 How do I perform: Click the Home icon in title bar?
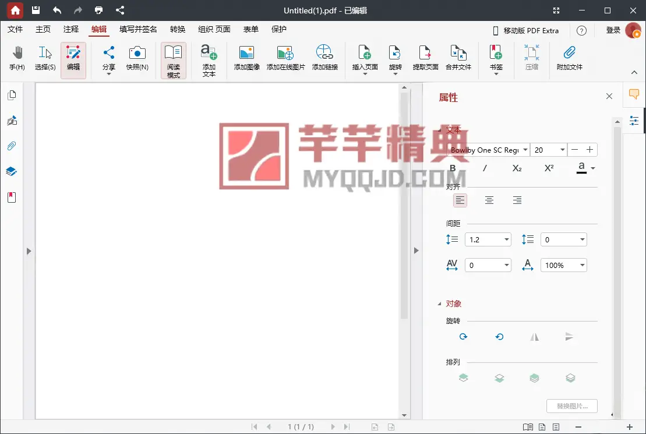click(15, 10)
